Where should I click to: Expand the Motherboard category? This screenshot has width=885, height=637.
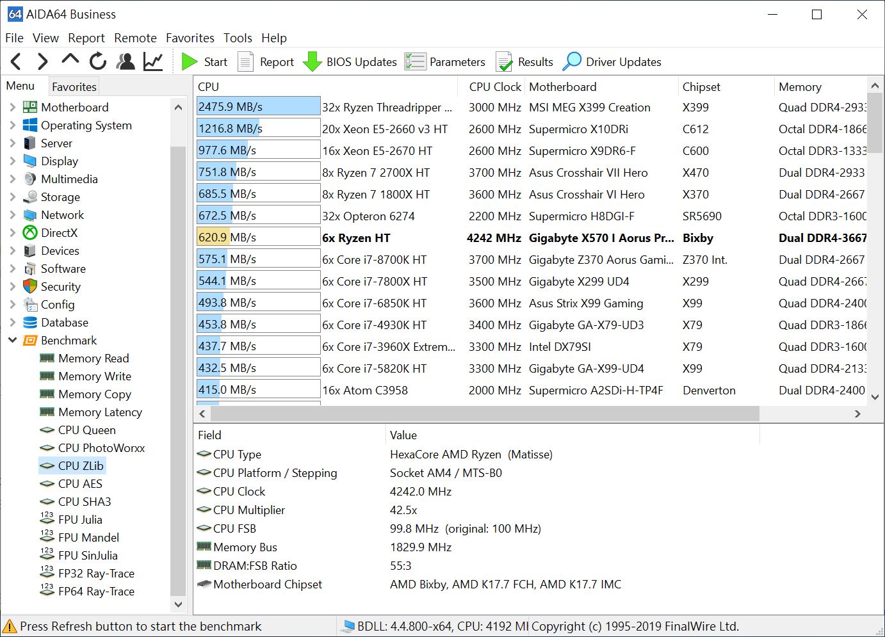click(x=13, y=107)
